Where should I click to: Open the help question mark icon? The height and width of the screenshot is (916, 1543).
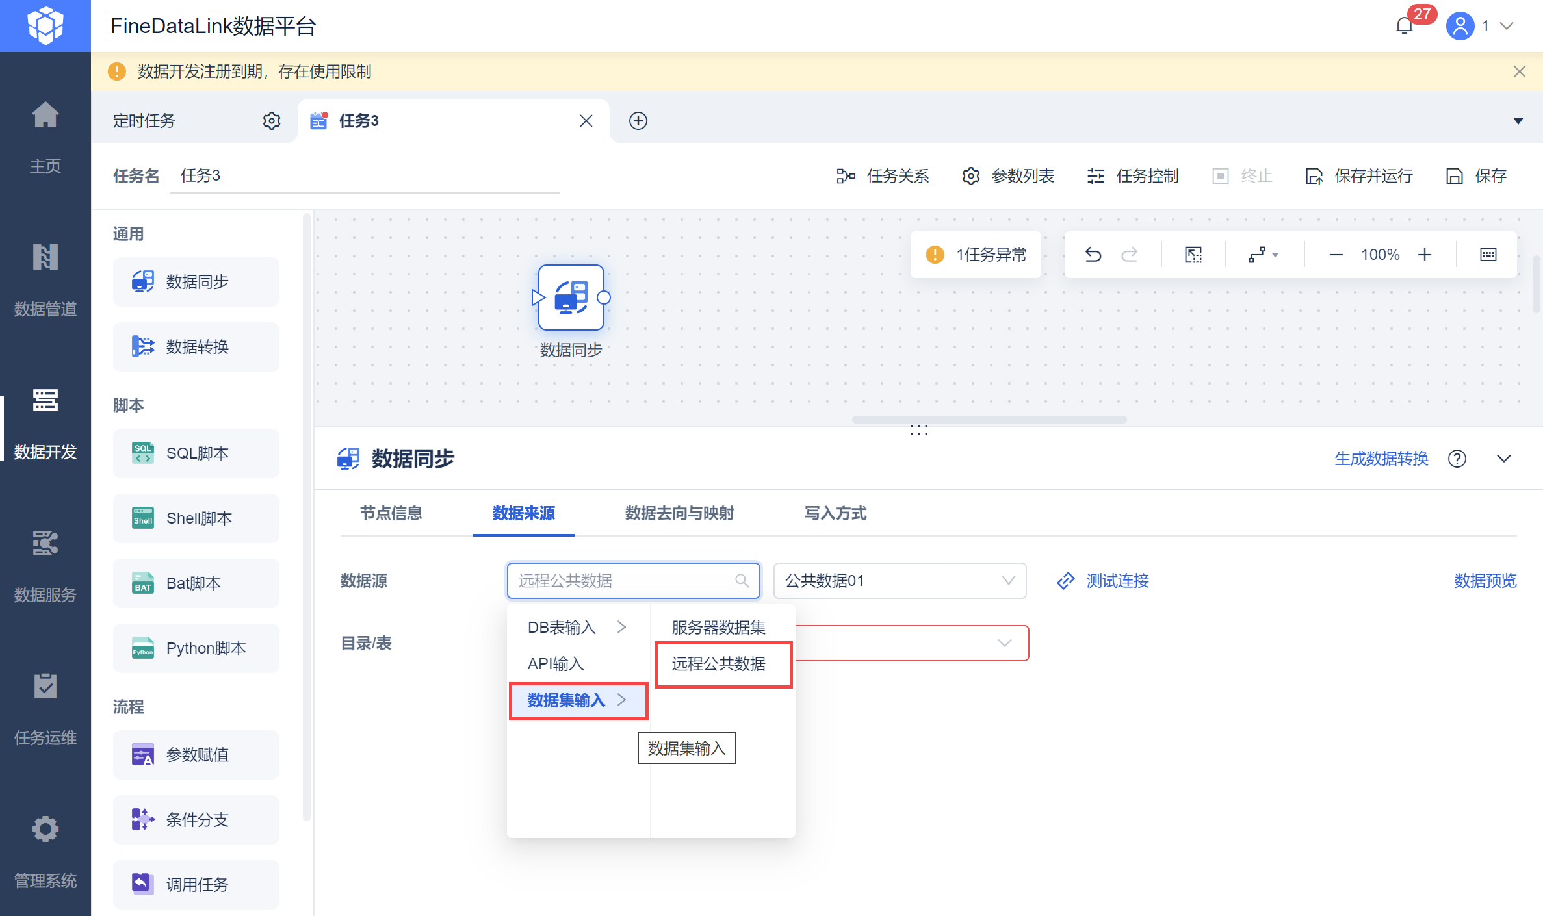[1457, 459]
